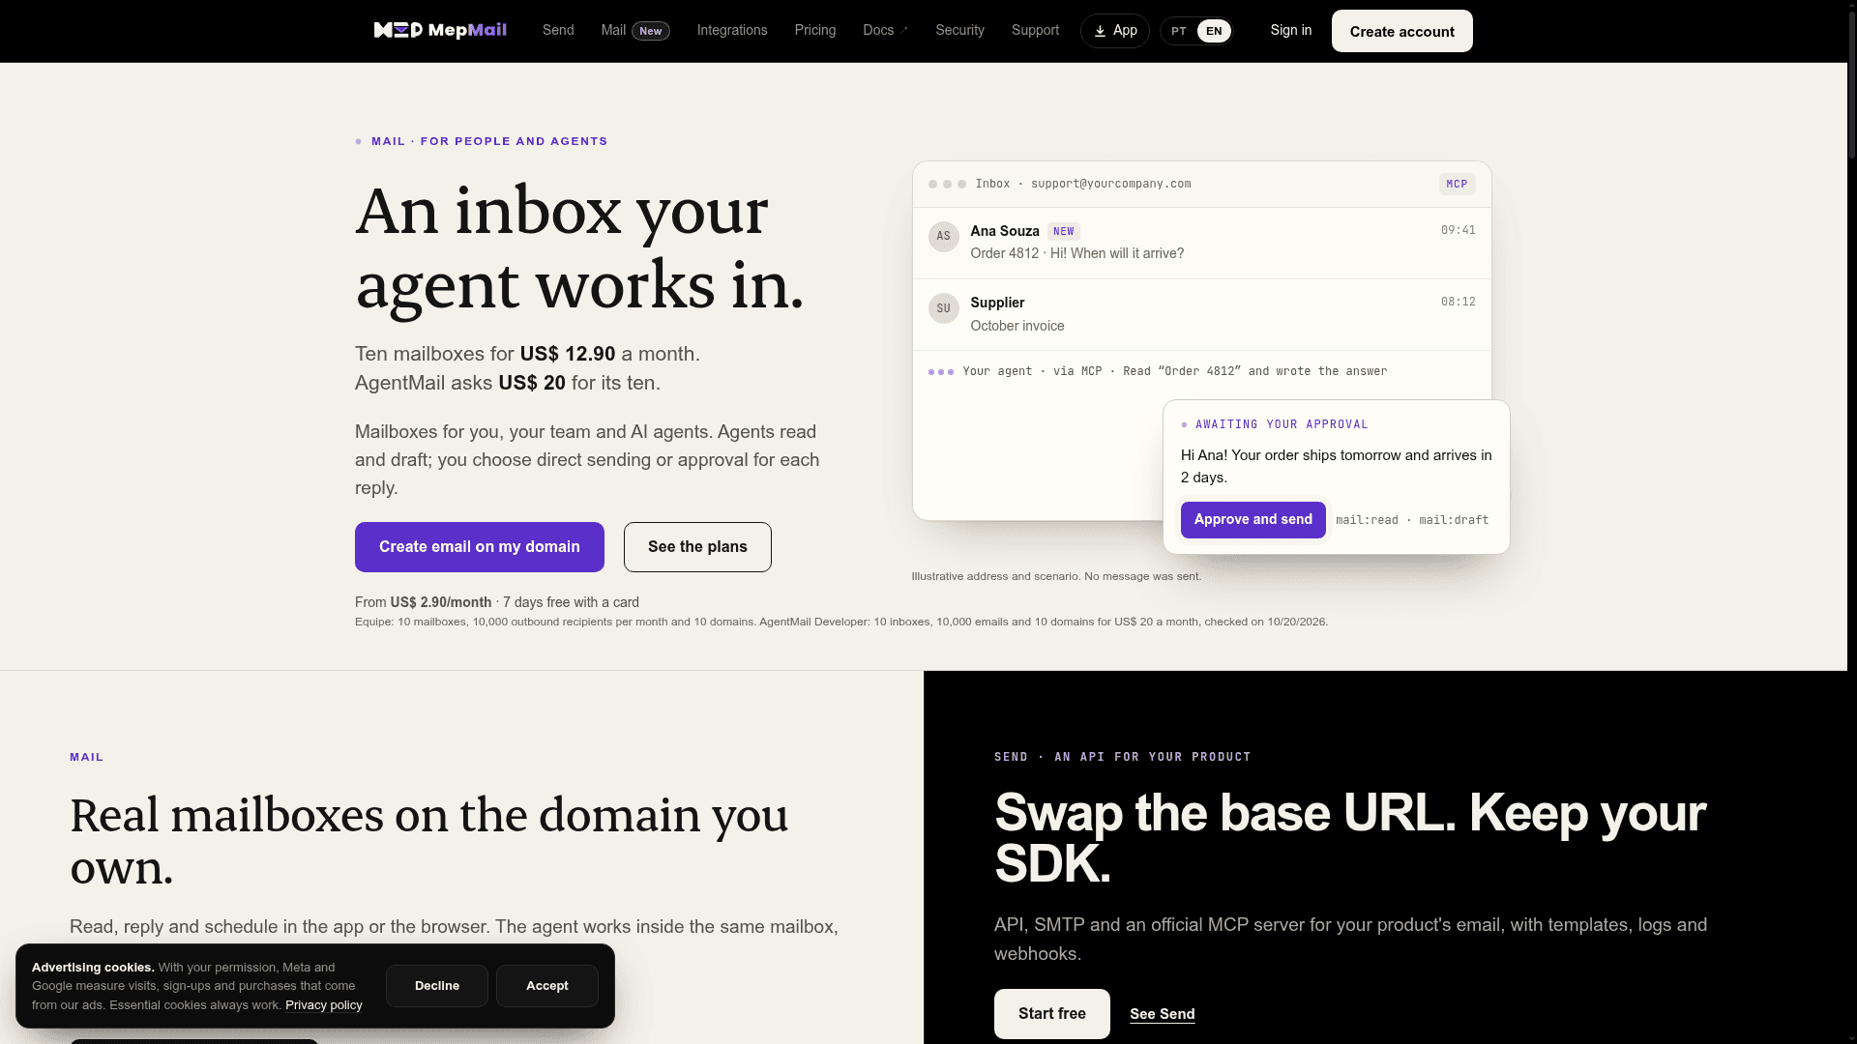Click the MCP badge in inbox header
Image resolution: width=1857 pixels, height=1044 pixels.
coord(1457,184)
